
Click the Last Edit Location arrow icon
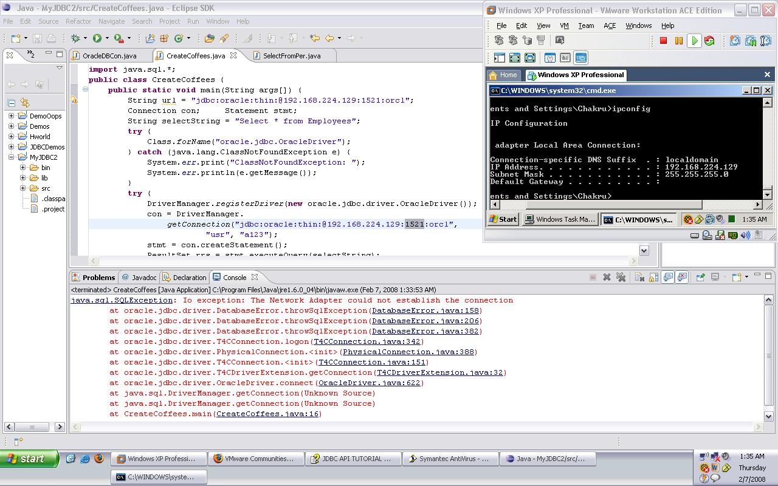pos(315,38)
